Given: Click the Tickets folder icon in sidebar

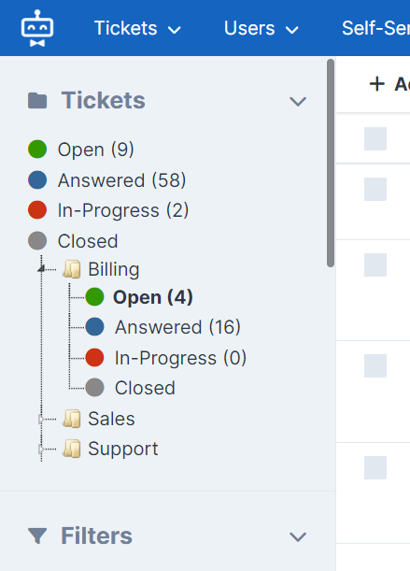Looking at the screenshot, I should click(x=37, y=101).
